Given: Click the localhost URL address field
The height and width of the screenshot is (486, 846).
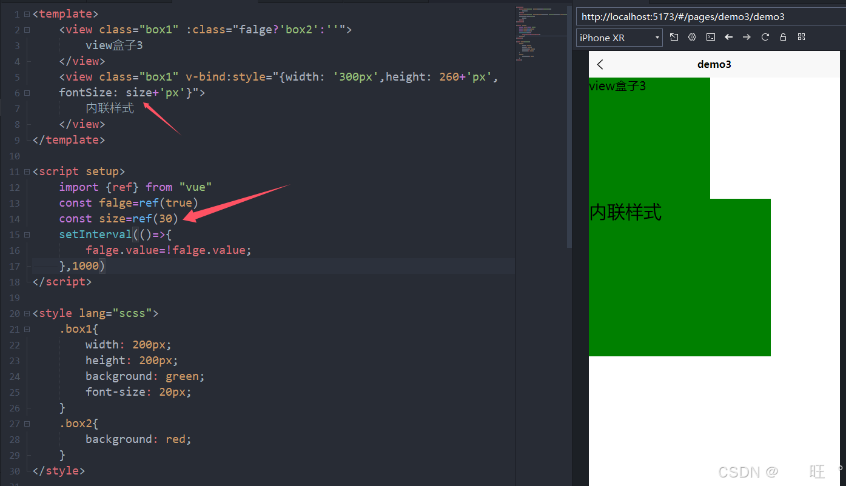Looking at the screenshot, I should click(711, 17).
